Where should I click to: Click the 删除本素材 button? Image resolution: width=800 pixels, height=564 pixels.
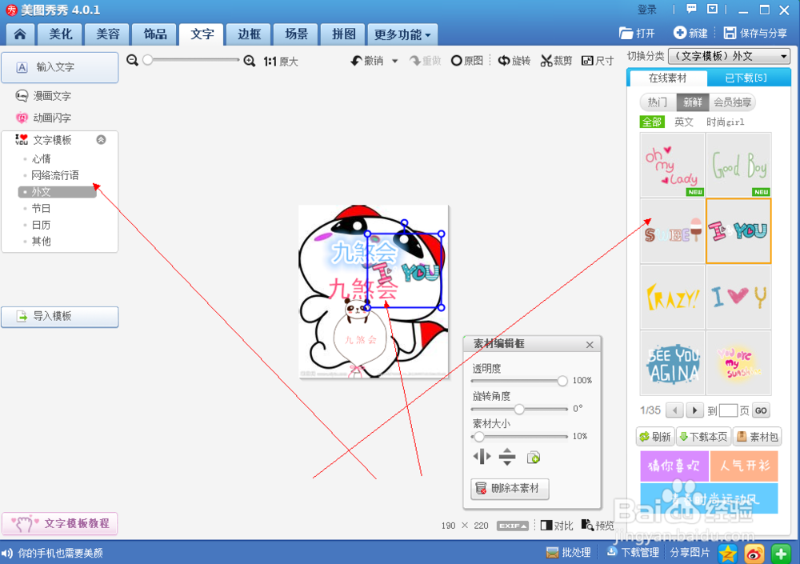click(510, 489)
